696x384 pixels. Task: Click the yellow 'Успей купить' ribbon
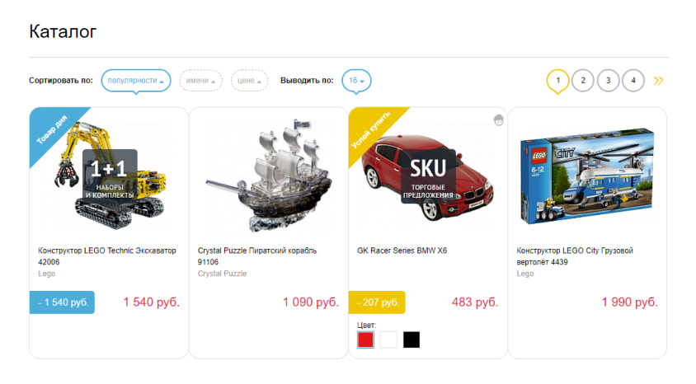[x=372, y=130]
